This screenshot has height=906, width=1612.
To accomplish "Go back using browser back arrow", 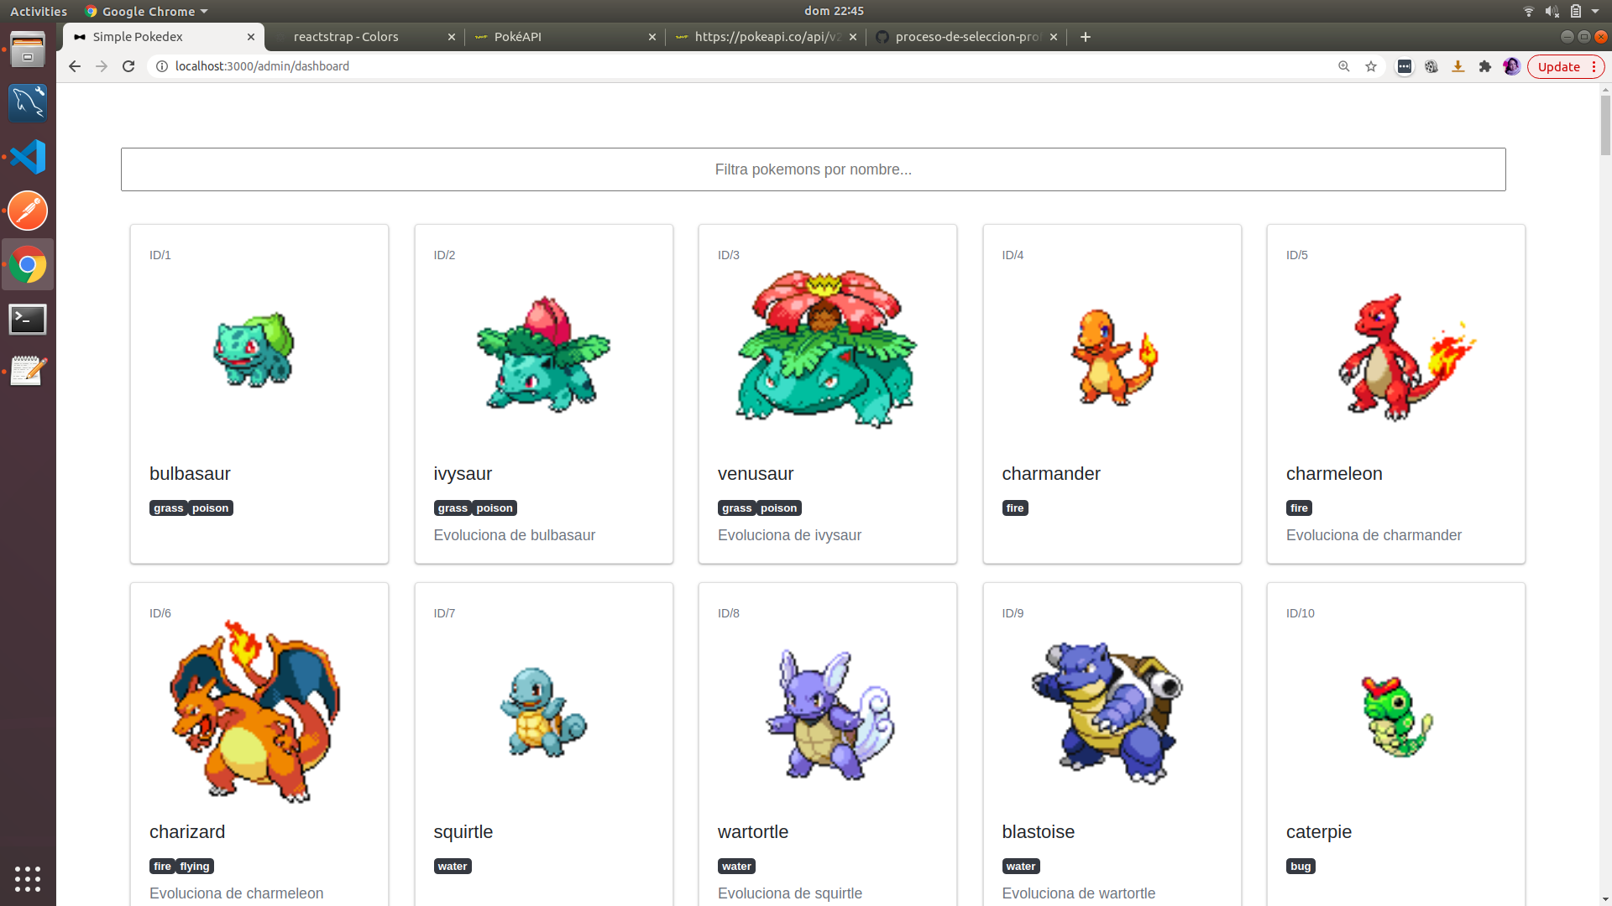I will click(75, 66).
